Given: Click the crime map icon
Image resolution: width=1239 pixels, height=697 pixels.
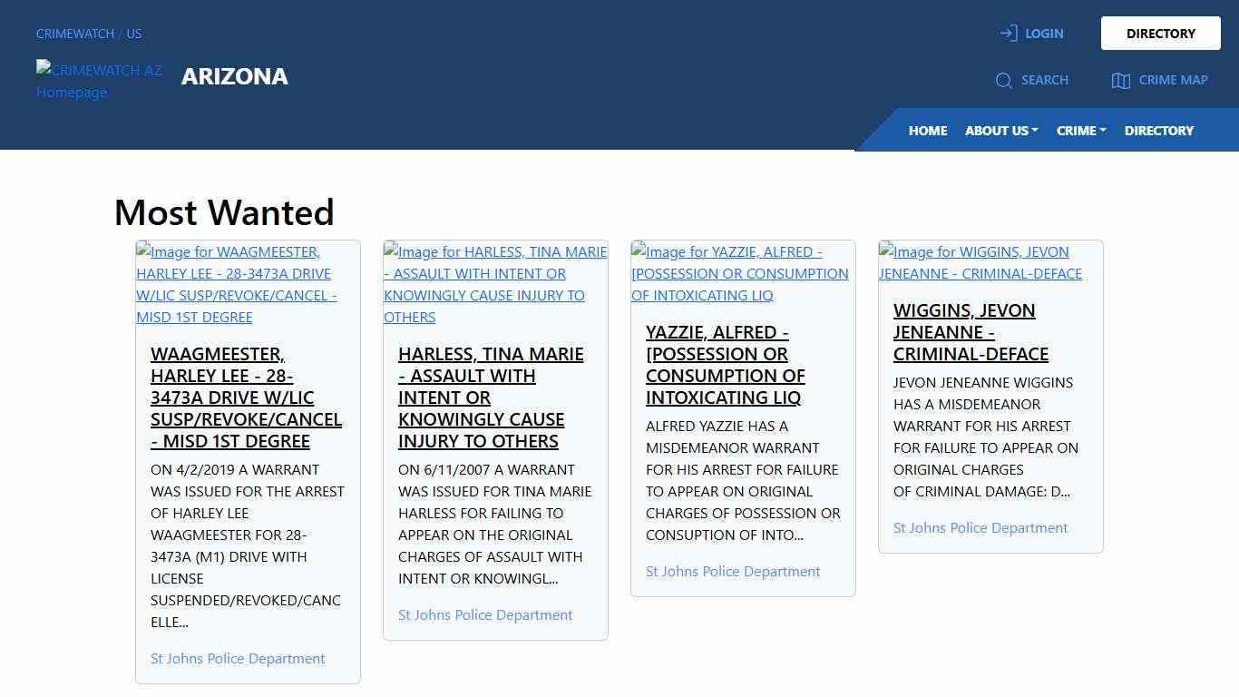Looking at the screenshot, I should coord(1120,81).
